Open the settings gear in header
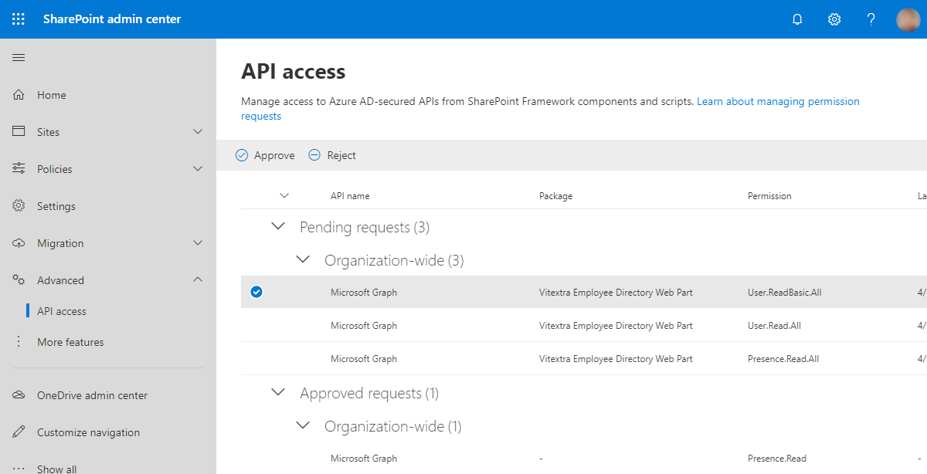The image size is (927, 474). click(834, 19)
